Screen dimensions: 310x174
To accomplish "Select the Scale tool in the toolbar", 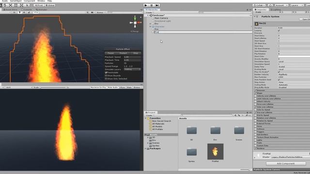I will (11, 5).
